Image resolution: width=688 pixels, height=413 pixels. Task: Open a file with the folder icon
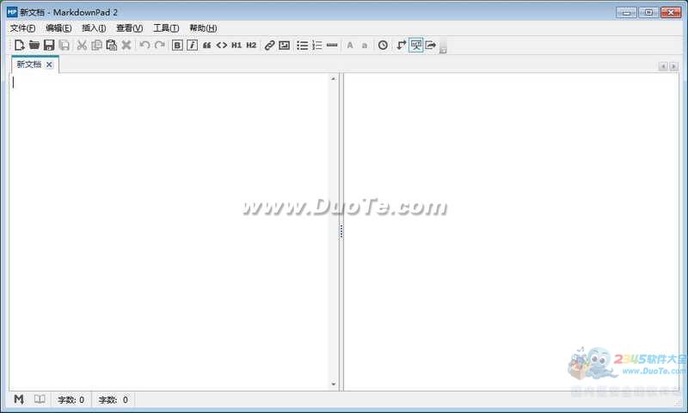(x=34, y=45)
